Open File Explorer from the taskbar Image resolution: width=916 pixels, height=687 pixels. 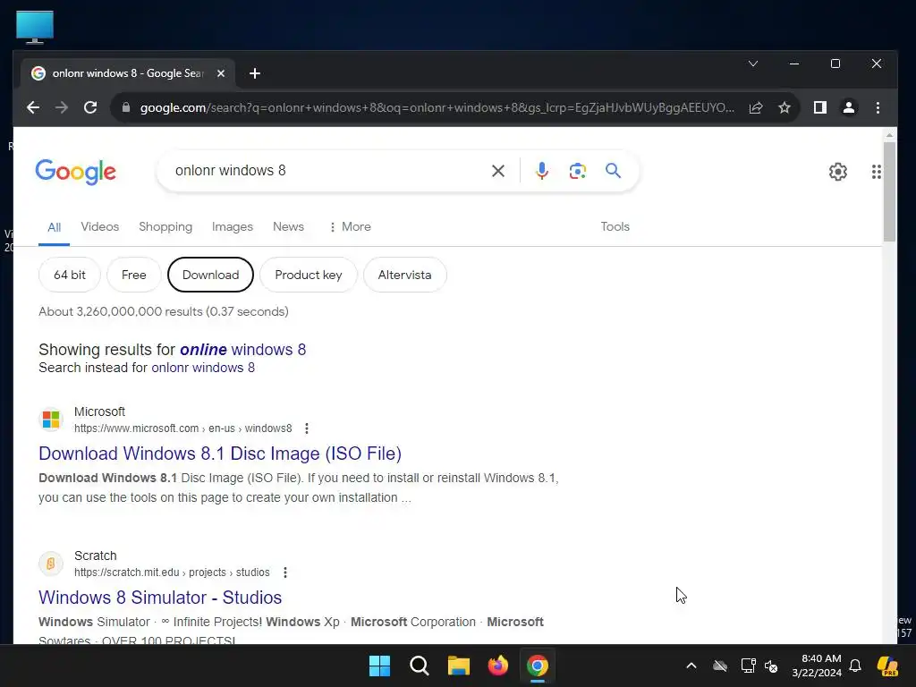tap(459, 666)
